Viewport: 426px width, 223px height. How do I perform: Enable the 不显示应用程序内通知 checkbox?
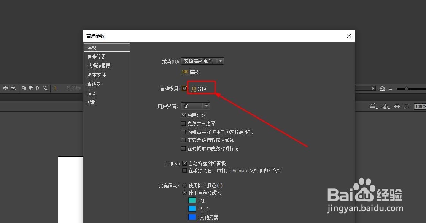pyautogui.click(x=183, y=140)
